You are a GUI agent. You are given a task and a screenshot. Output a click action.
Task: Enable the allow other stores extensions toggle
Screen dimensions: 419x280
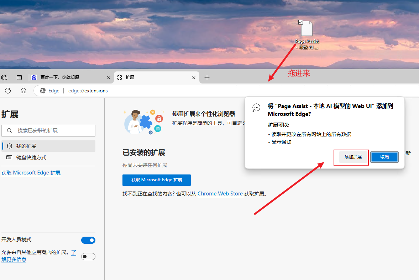click(x=88, y=257)
